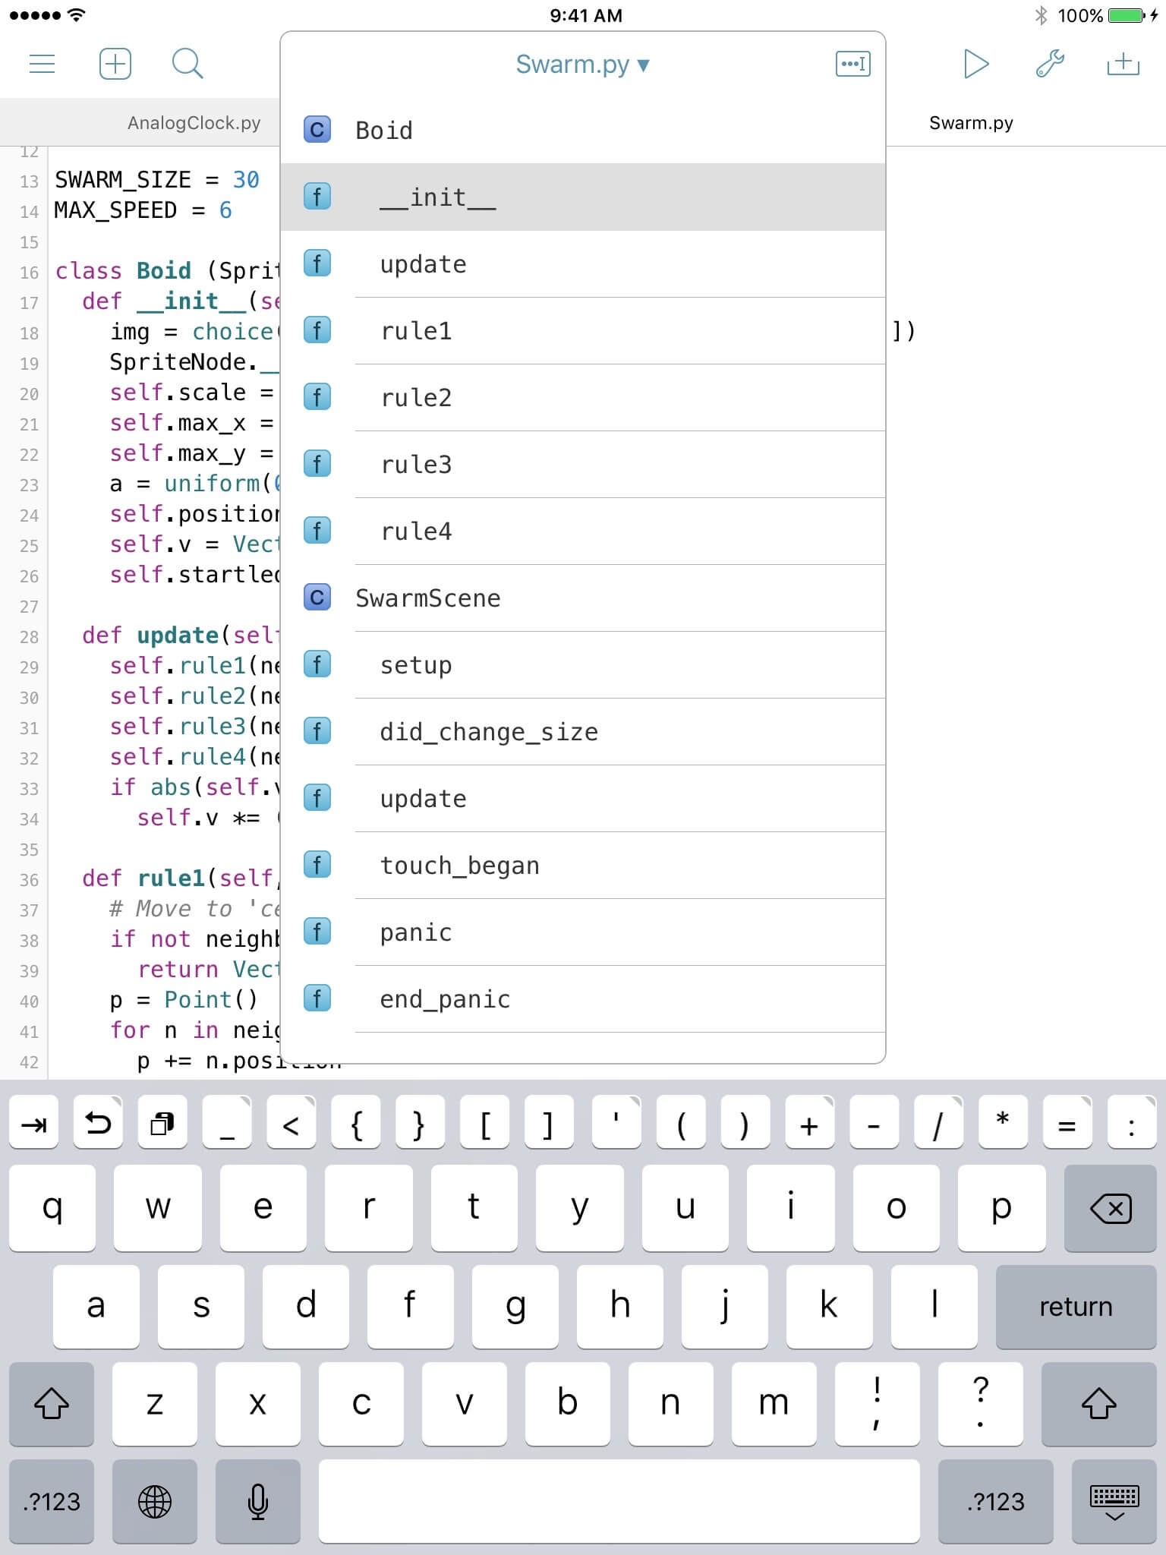Jump to the SwarmScene class
1166x1555 pixels.
(427, 598)
